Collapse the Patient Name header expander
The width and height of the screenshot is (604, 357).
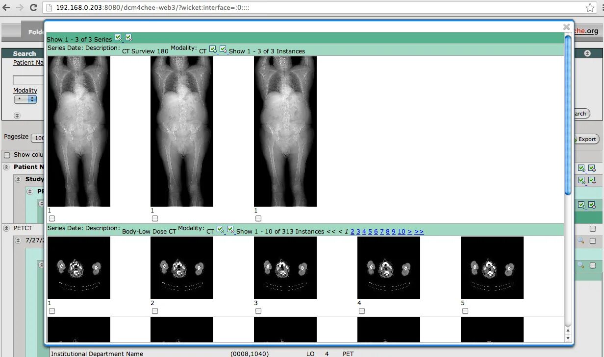pos(7,167)
